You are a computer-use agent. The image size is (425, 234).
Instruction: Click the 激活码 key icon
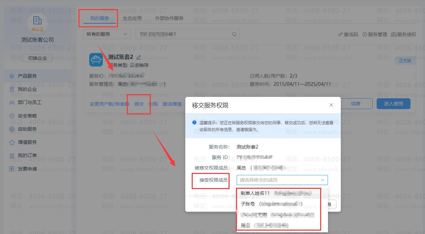[x=340, y=34]
